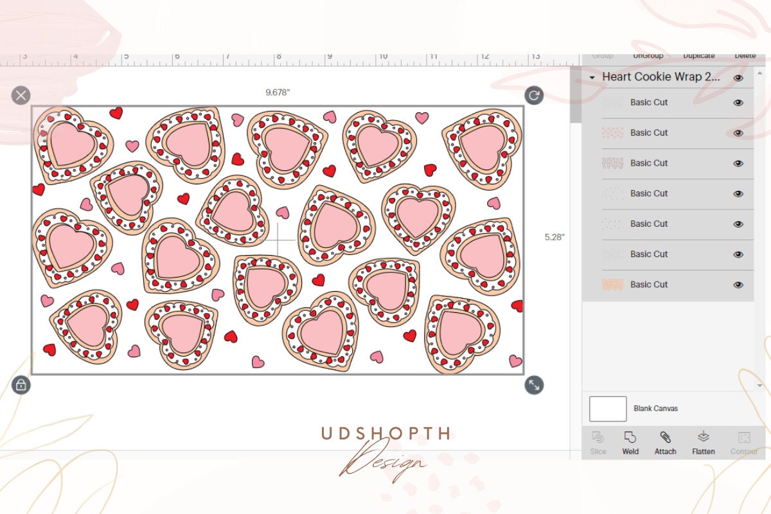Select the pink heart layer thumbnail
The height and width of the screenshot is (514, 771).
pyautogui.click(x=614, y=133)
